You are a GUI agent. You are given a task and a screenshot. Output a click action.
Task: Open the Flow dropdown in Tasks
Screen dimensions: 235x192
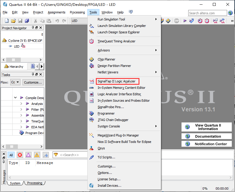(15, 82)
